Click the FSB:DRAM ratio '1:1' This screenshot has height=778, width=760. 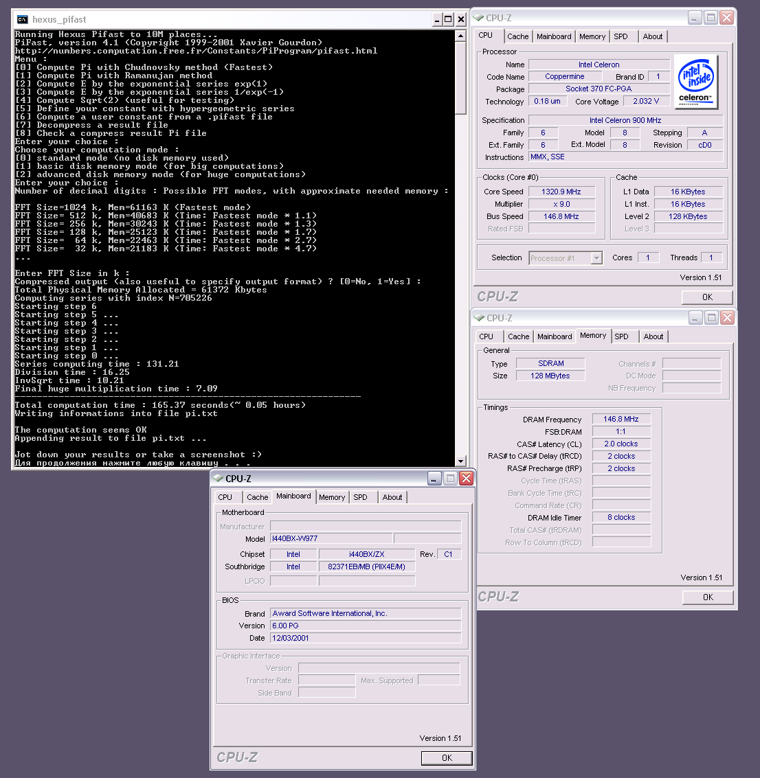[621, 432]
